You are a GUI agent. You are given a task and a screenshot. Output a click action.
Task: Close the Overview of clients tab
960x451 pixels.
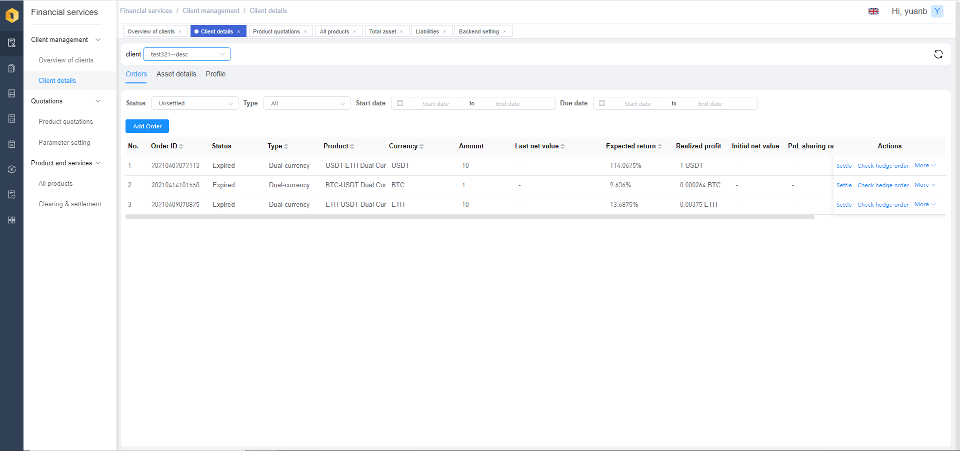(180, 31)
